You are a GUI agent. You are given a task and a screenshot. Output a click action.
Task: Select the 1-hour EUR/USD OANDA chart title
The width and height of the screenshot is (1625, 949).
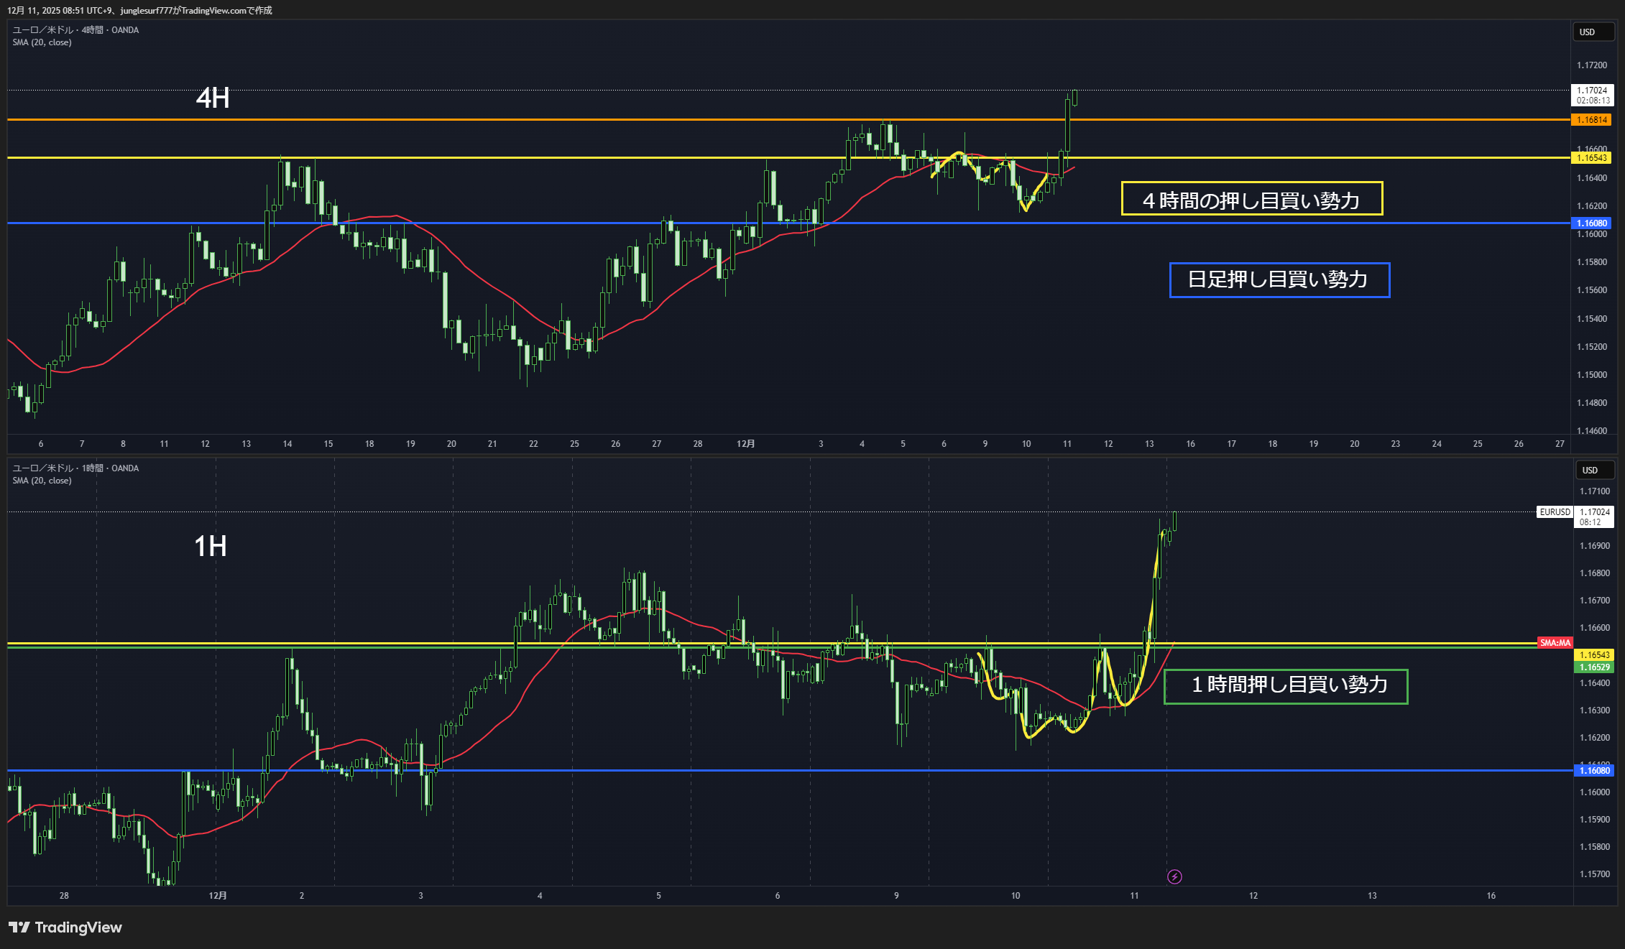pyautogui.click(x=75, y=468)
